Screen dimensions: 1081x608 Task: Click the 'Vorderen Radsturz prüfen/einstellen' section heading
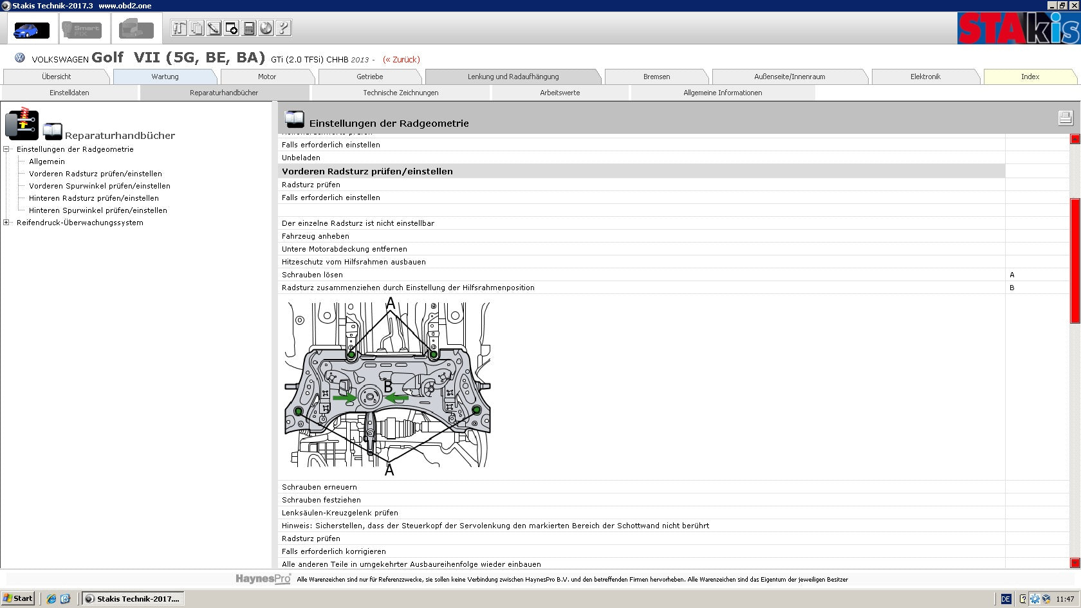coord(367,171)
